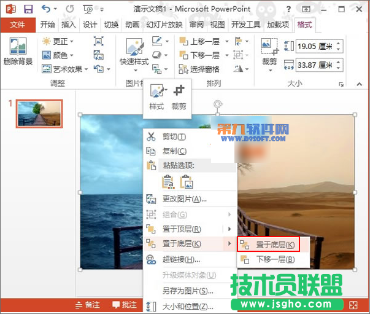Open the Slide Show tab
This screenshot has width=370, height=314.
tap(164, 25)
